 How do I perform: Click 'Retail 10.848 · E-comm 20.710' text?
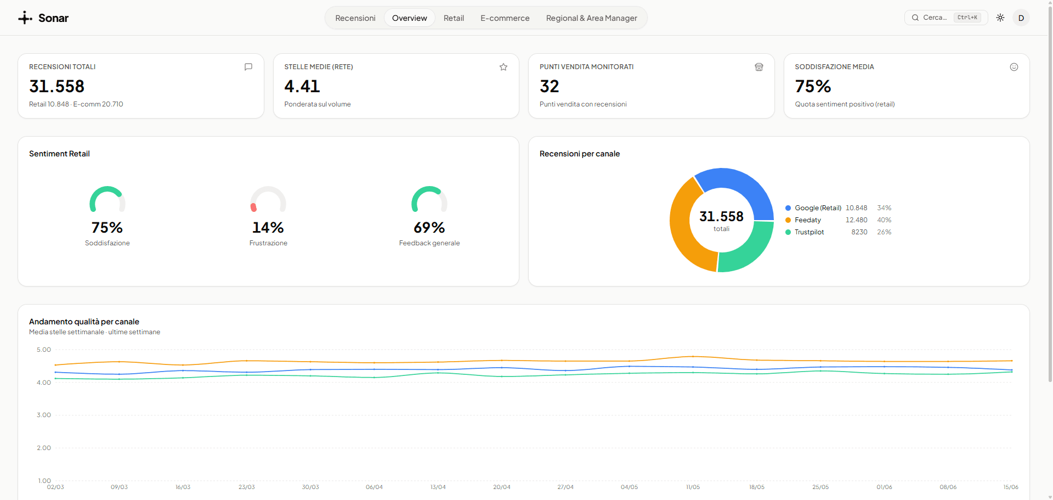coord(76,104)
